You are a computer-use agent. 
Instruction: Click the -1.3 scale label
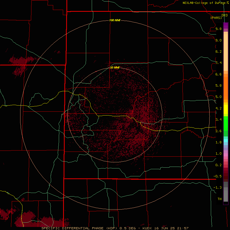point(217,188)
